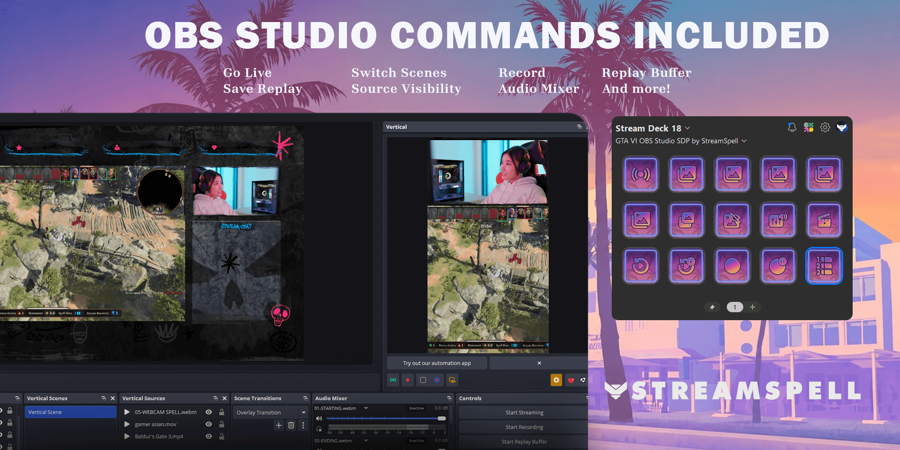The image size is (900, 450).
Task: Click the game footage in the Vertical preview
Action: [487, 280]
